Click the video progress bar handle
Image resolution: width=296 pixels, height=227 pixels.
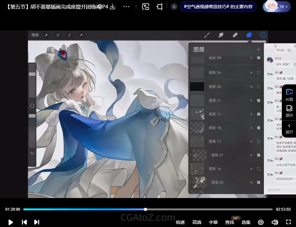[x=145, y=209]
